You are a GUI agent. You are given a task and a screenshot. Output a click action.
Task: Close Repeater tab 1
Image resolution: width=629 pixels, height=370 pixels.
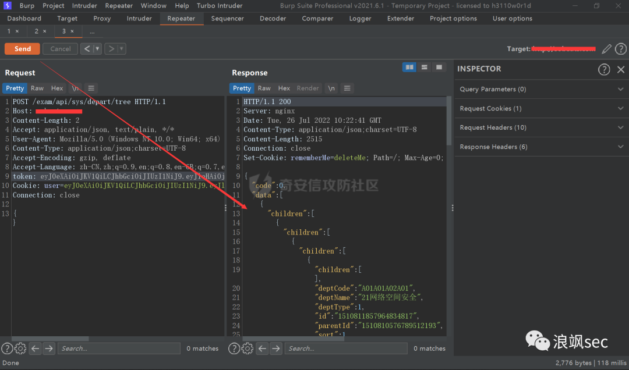[x=17, y=31]
